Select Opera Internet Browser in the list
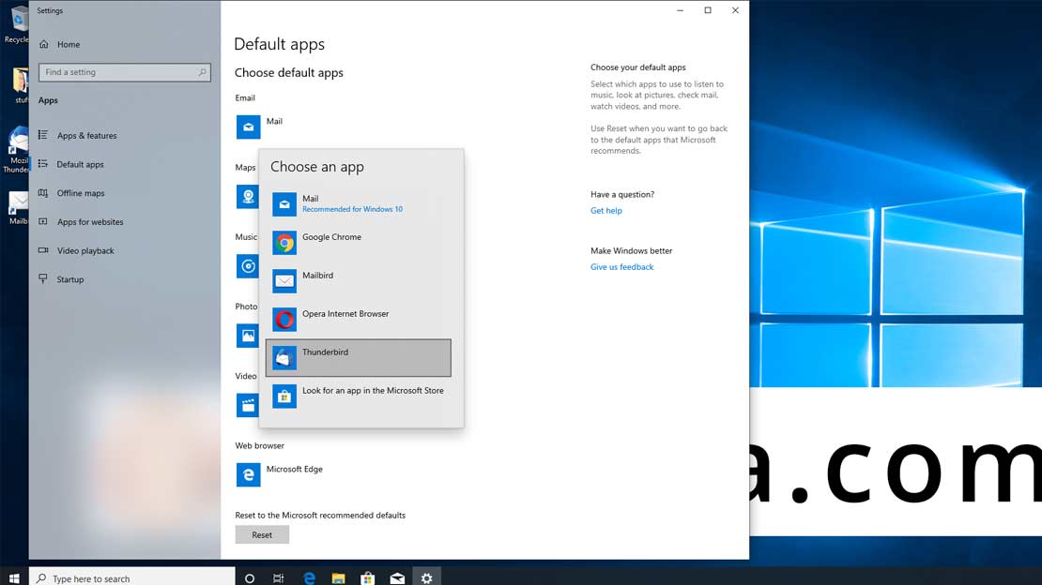1042x585 pixels. 359,320
